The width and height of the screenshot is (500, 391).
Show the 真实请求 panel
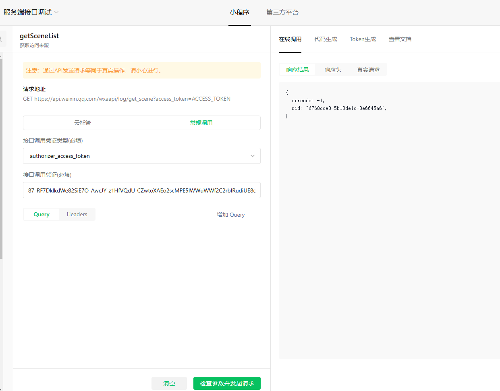pos(368,70)
